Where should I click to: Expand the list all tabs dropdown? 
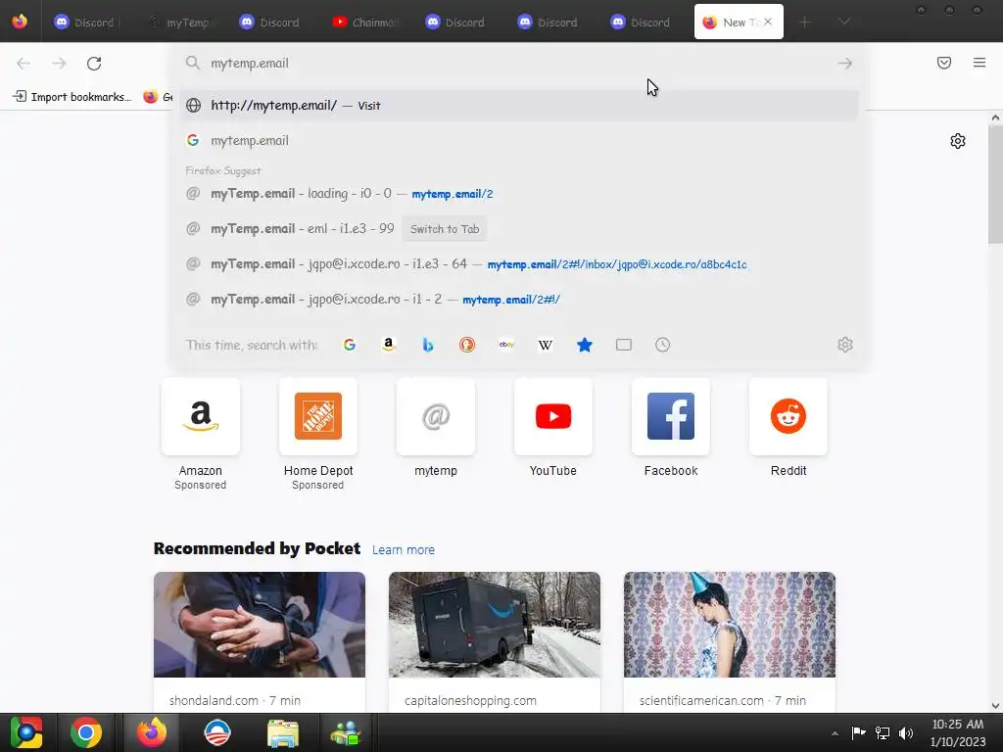click(844, 22)
